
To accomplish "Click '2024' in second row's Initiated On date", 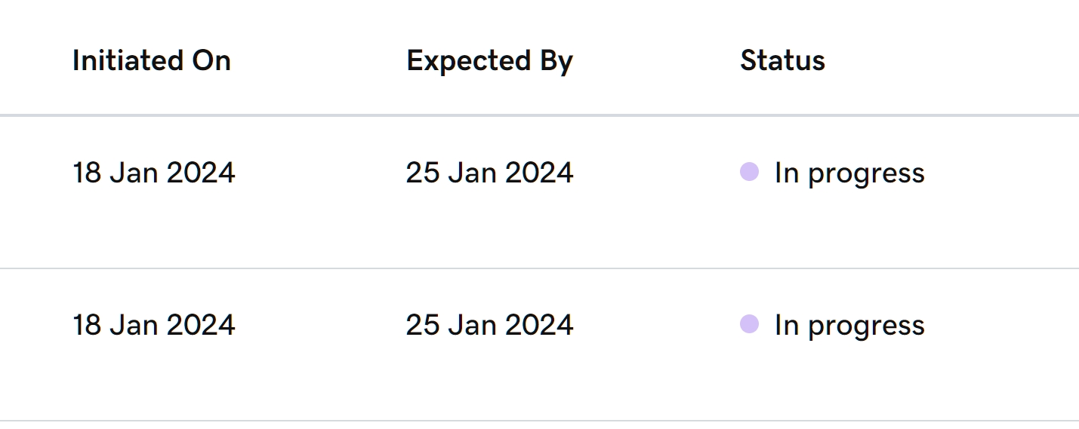I will point(201,325).
